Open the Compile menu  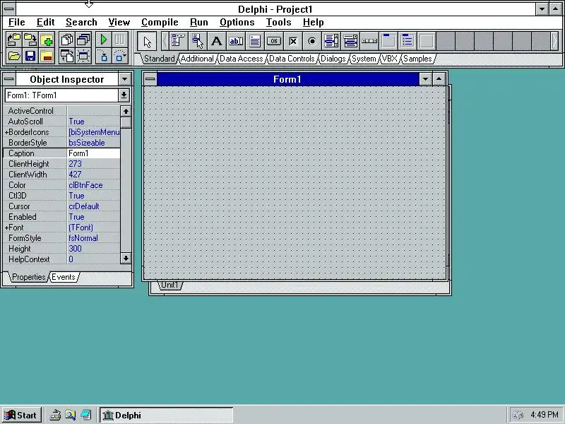pos(160,23)
